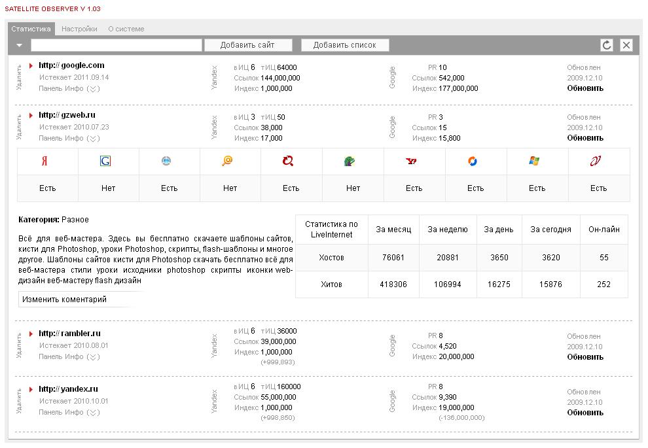
Task: Open the white arrow dropdown beside URL field
Action: pyautogui.click(x=20, y=45)
